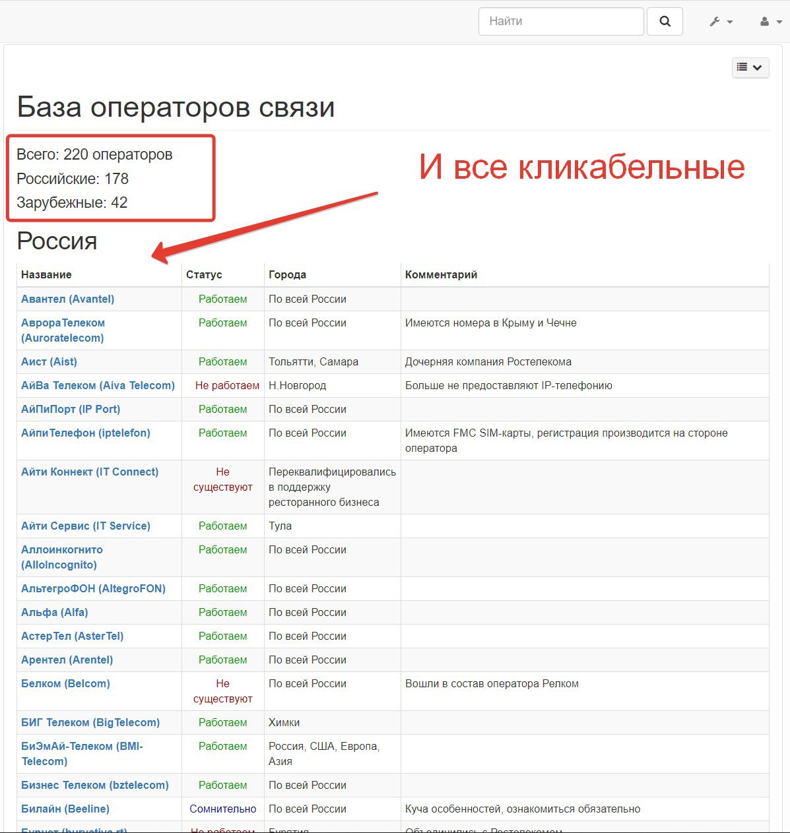Click the Статус column header
This screenshot has width=790, height=833.
[x=204, y=274]
